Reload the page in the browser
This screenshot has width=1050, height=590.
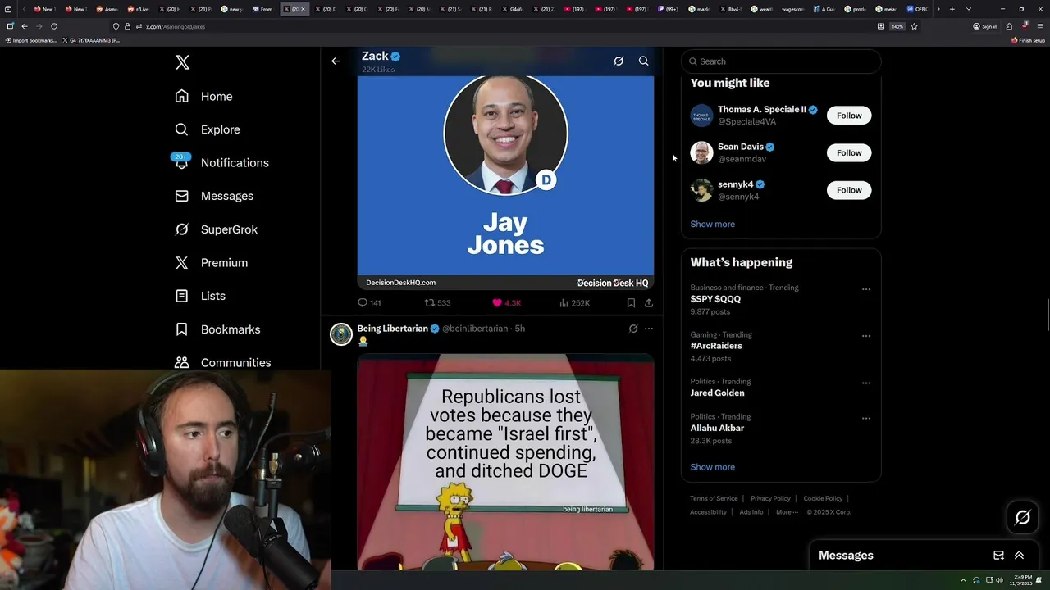click(54, 26)
